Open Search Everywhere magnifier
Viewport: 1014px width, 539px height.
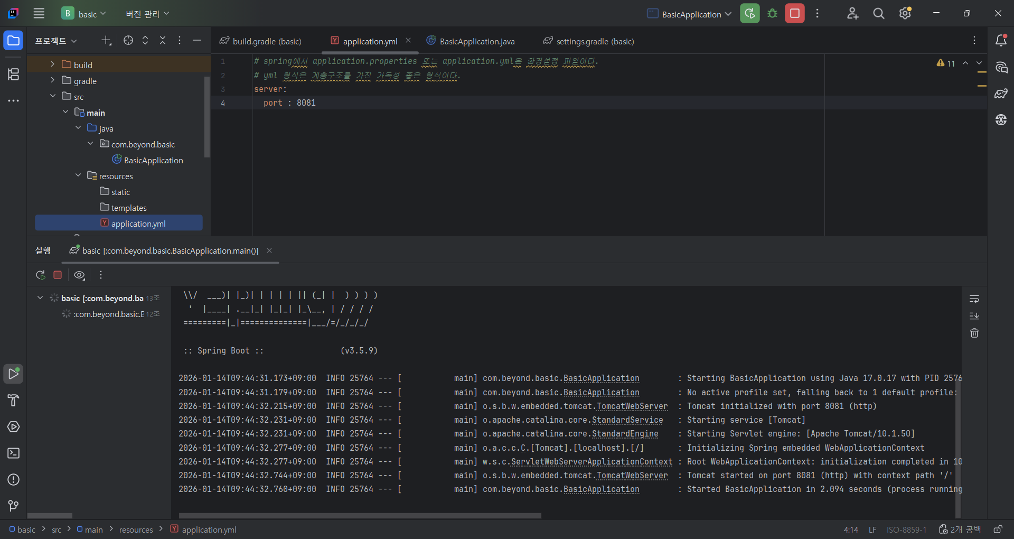[879, 14]
